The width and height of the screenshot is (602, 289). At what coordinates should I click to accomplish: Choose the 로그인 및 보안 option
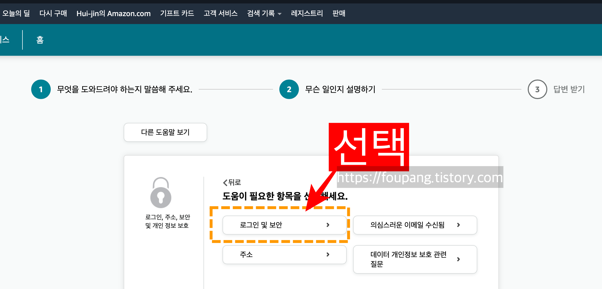(284, 225)
